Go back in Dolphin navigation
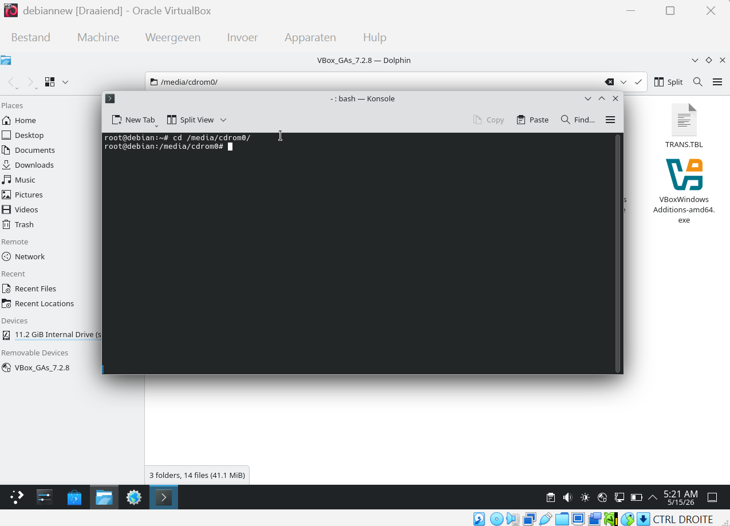The width and height of the screenshot is (730, 526). tap(12, 82)
